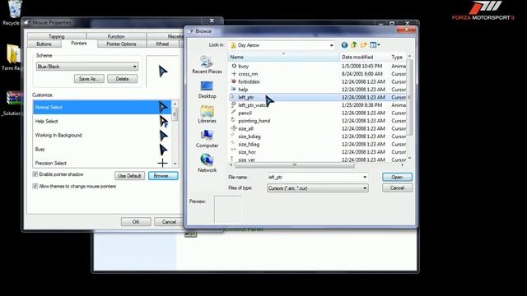The image size is (527, 296).
Task: Open the Scheme dropdown showing Blue/Black
Action: pyautogui.click(x=87, y=67)
